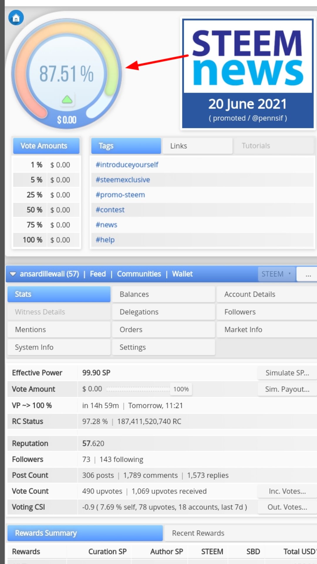Image resolution: width=317 pixels, height=564 pixels.
Task: Click the $ 0.00 value under gauge
Action: click(67, 120)
